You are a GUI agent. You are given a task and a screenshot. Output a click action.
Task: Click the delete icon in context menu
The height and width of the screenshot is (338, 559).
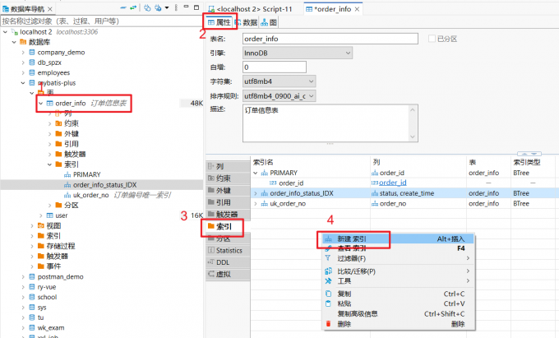pyautogui.click(x=328, y=324)
